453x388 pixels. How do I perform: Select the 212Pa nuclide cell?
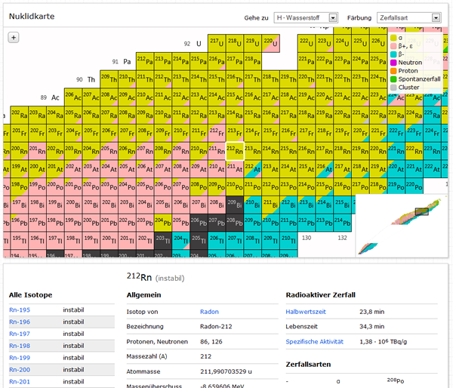click(145, 61)
